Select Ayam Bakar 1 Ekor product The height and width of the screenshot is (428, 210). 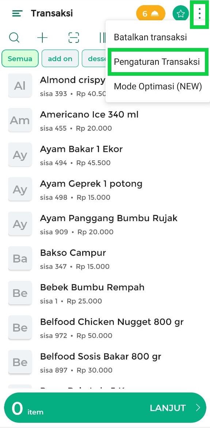click(105, 155)
